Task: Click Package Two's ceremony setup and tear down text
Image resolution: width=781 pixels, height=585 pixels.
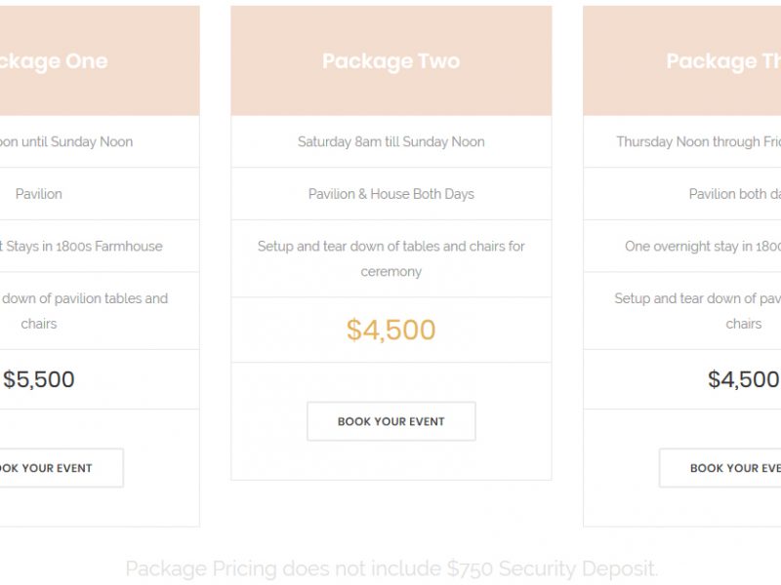Action: [391, 258]
